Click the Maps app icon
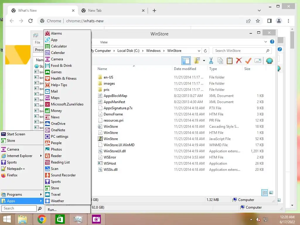The image size is (300, 225). (x=47, y=98)
